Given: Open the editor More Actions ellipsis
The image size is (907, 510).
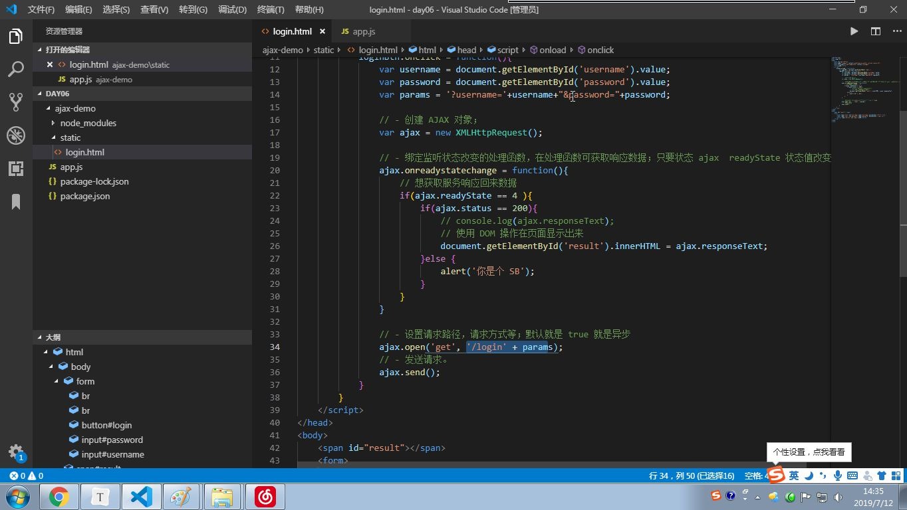Looking at the screenshot, I should 896,31.
